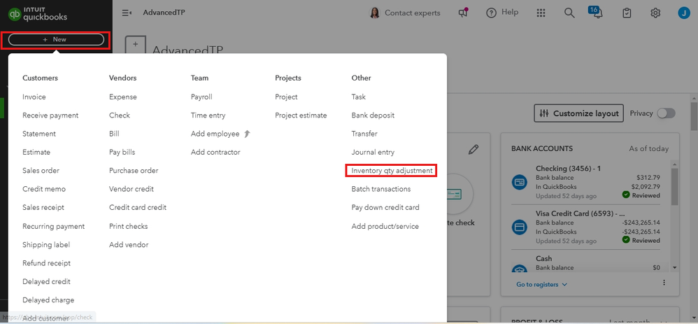
Task: Open the megaphone announcements icon
Action: point(462,13)
